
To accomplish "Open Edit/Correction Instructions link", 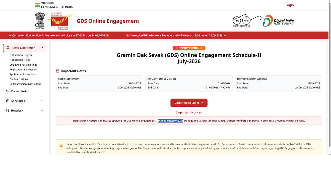I will 25,84.
